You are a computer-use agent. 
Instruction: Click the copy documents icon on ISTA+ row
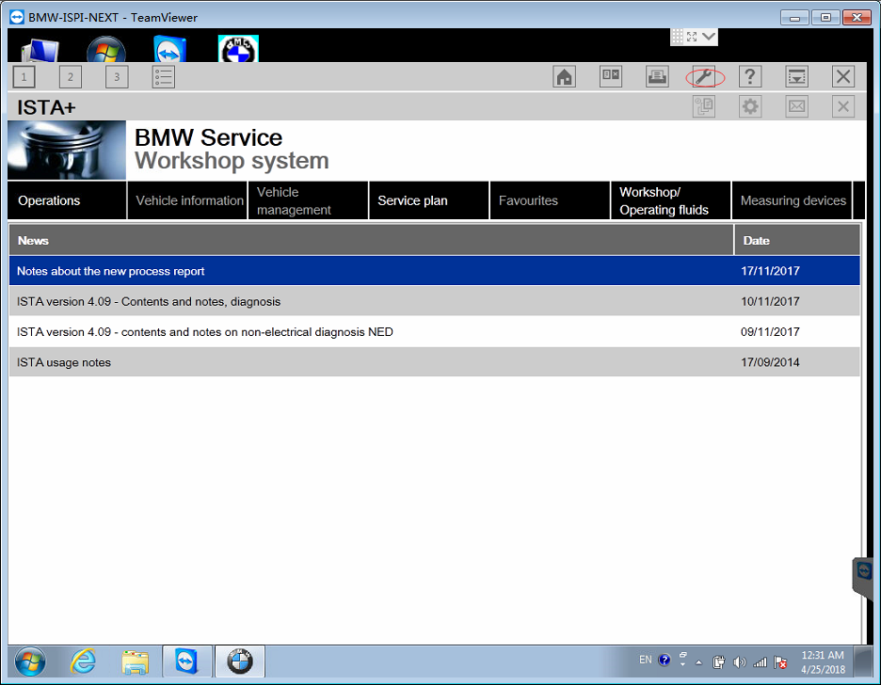[704, 106]
